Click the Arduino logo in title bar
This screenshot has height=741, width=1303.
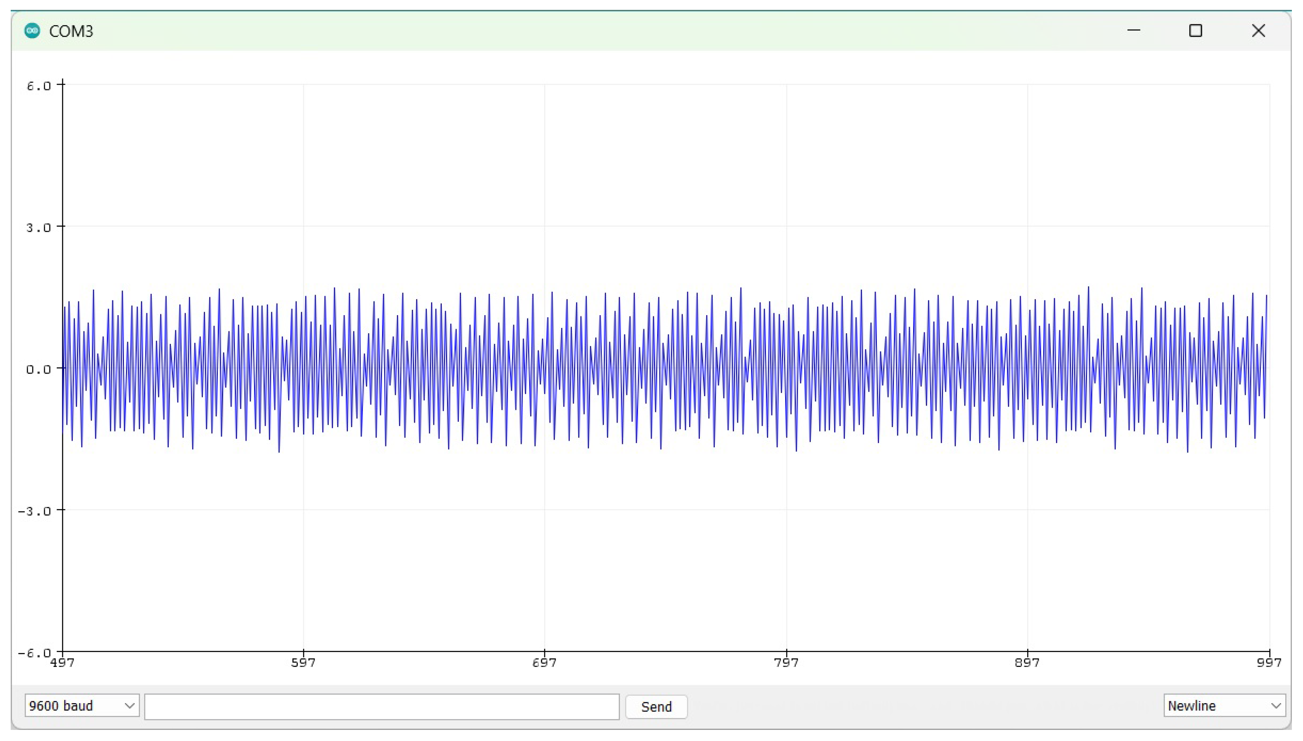pos(32,31)
